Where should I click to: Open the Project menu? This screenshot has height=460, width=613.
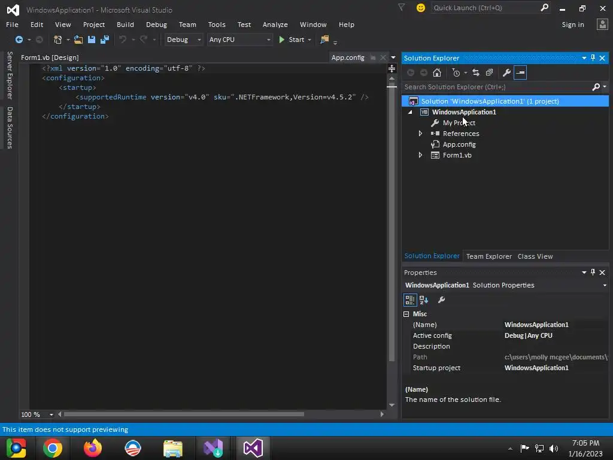click(94, 24)
